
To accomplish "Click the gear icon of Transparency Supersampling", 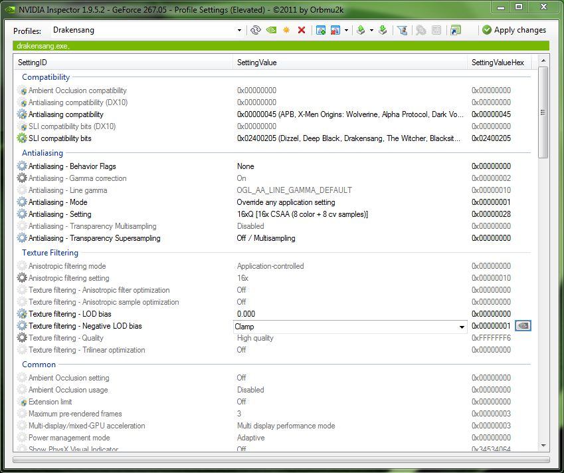I will pyautogui.click(x=22, y=237).
